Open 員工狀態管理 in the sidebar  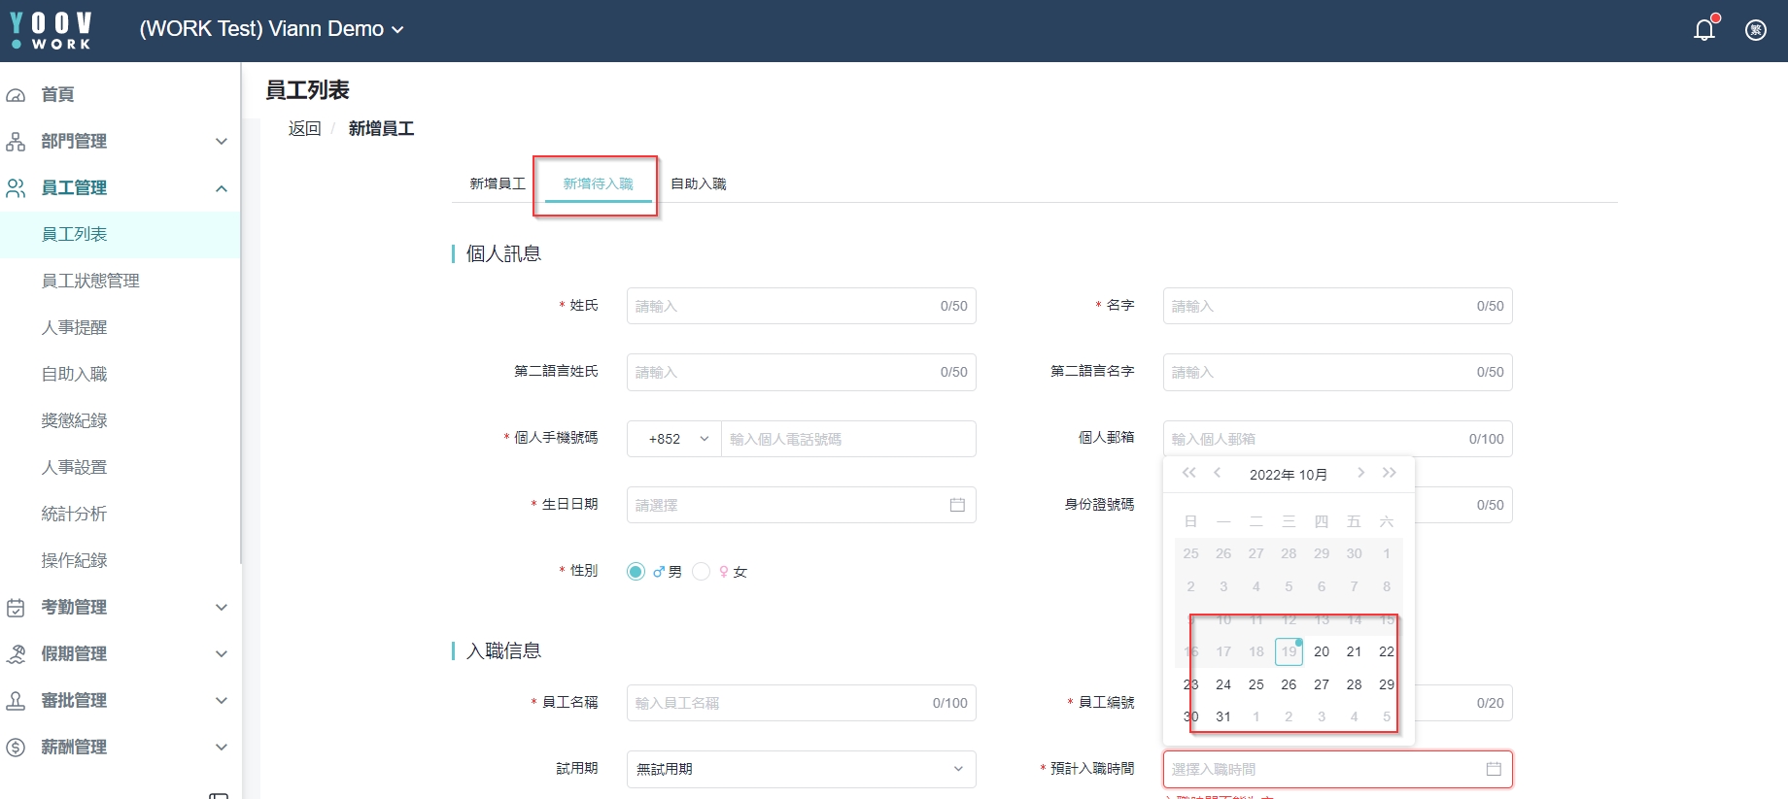(90, 282)
